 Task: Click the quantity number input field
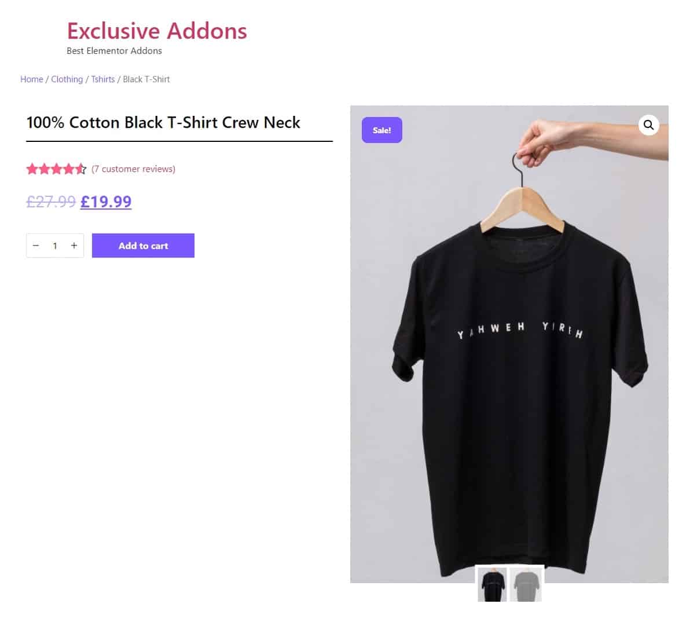(x=55, y=246)
